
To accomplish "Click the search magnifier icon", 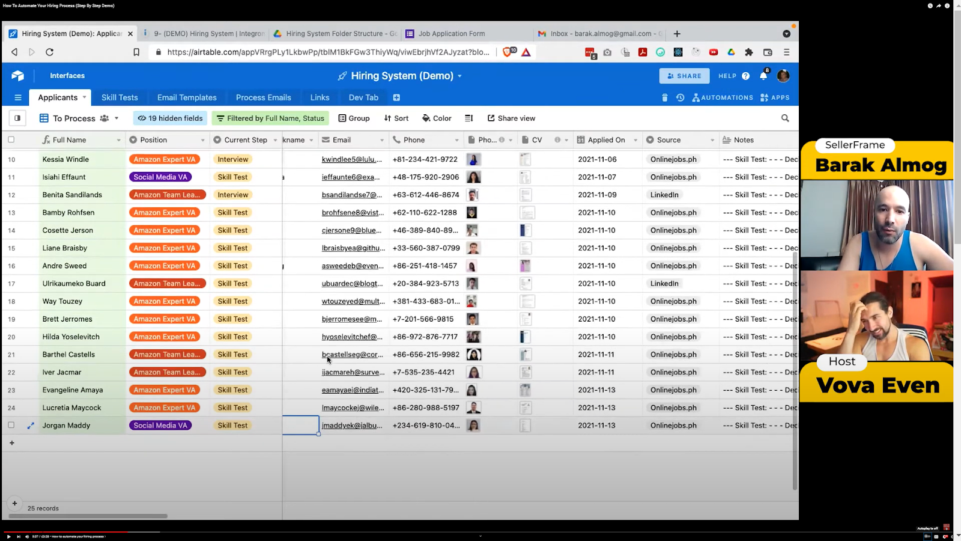I will pyautogui.click(x=785, y=118).
